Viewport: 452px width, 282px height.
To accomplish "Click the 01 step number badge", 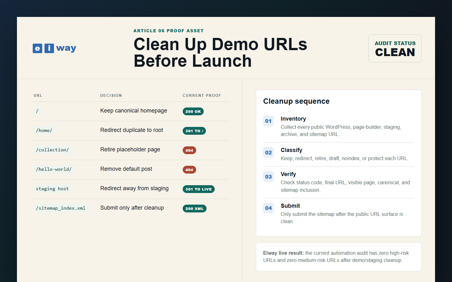I will click(268, 121).
